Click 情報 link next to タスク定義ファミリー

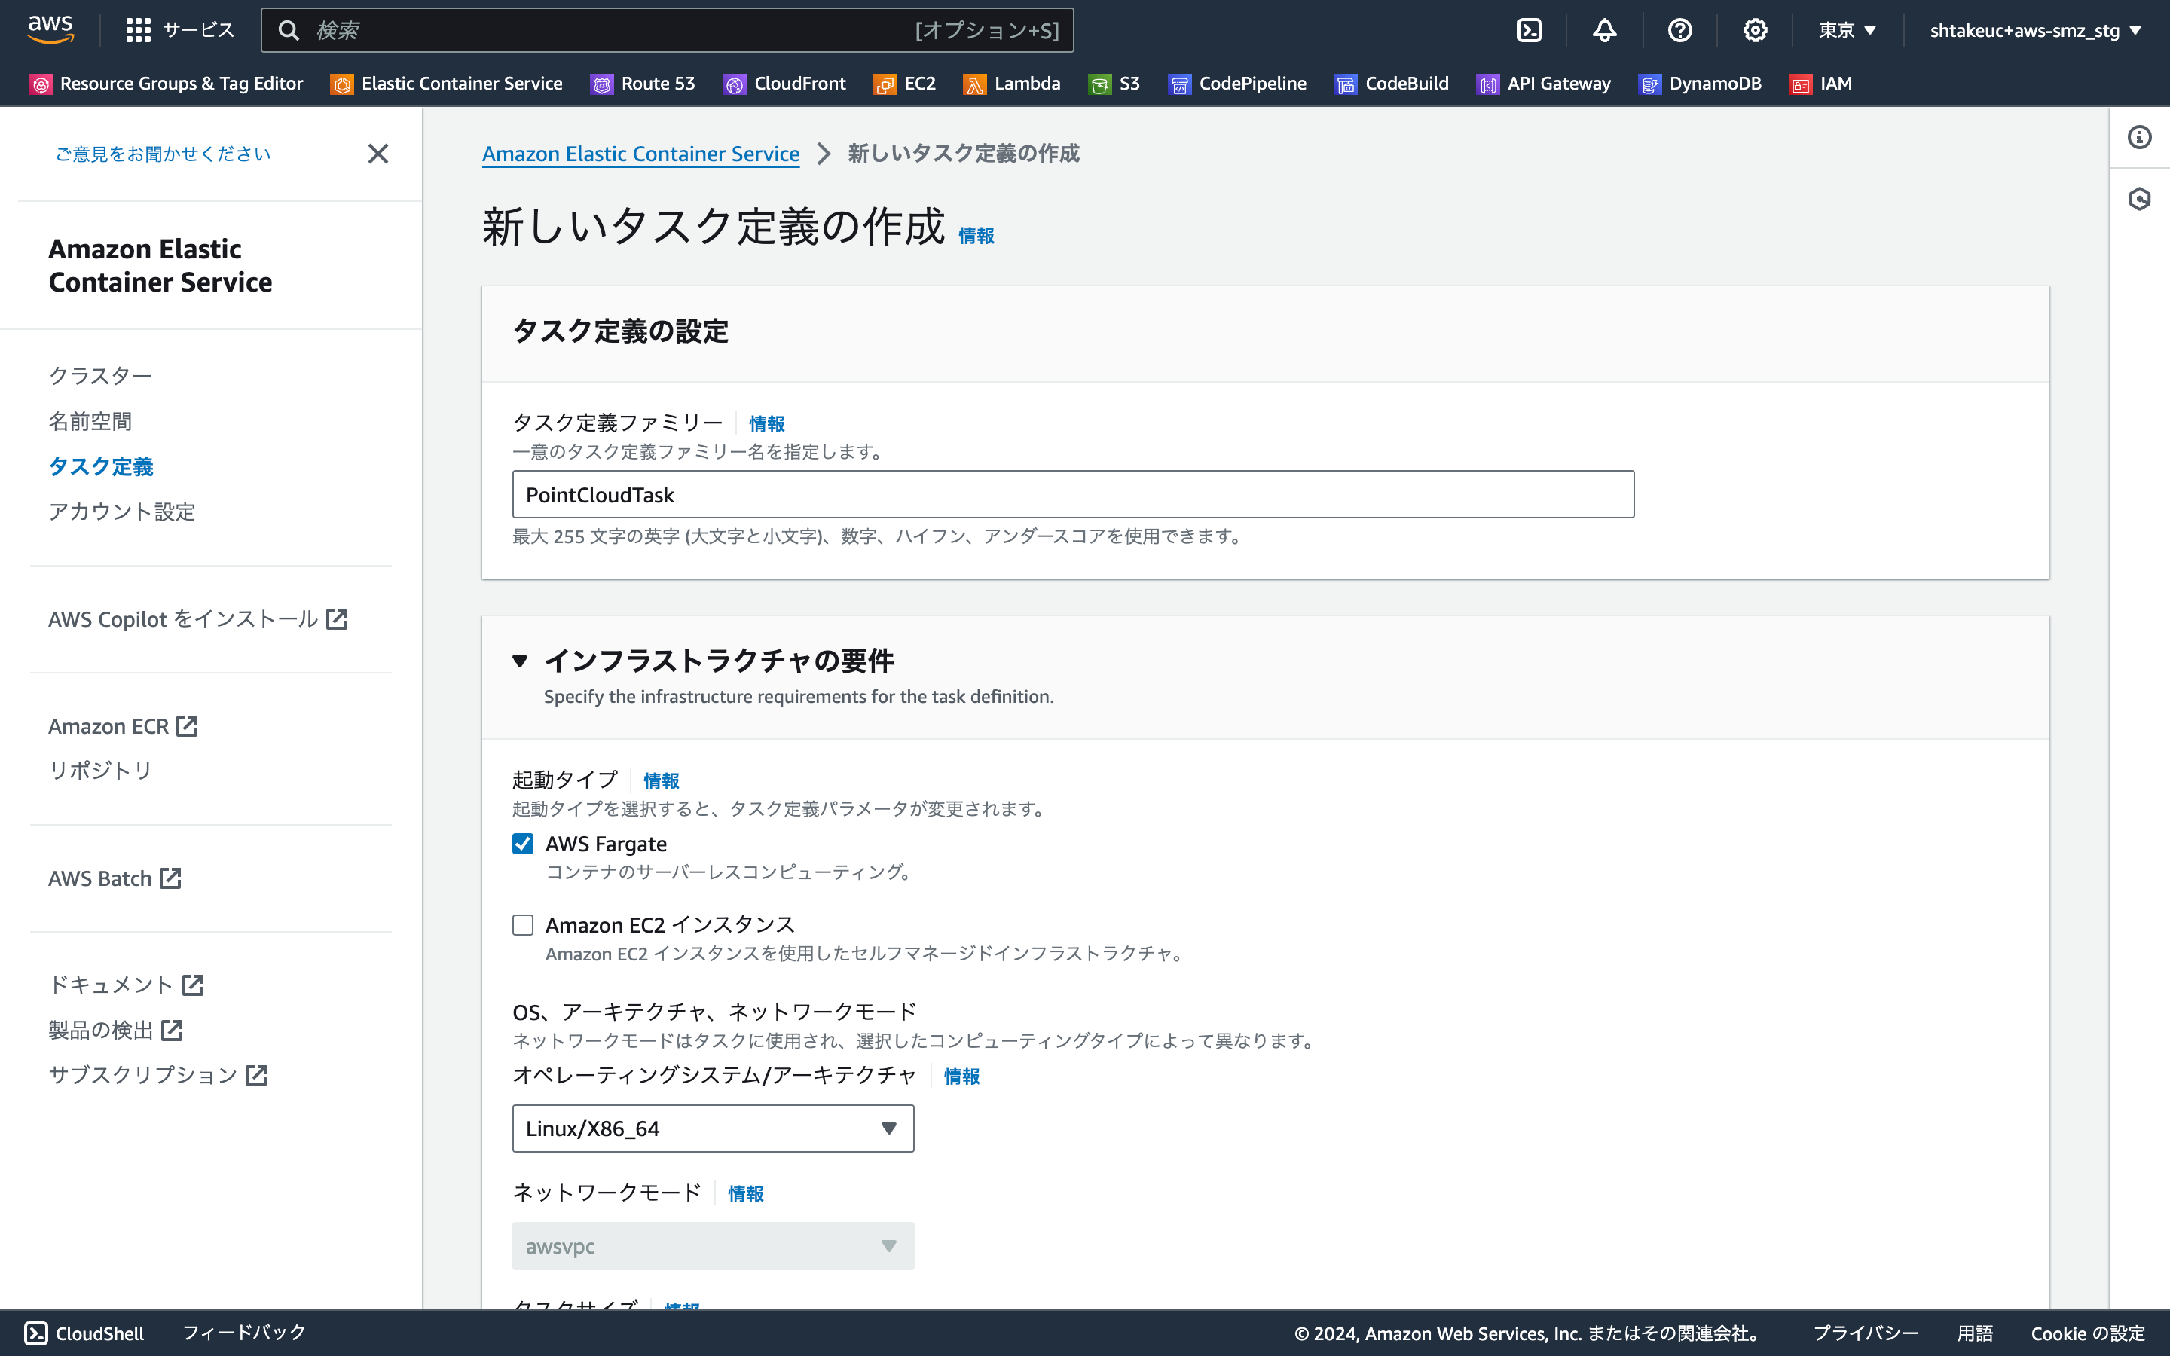pos(767,423)
